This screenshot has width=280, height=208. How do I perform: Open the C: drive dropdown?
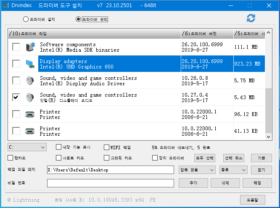tap(27, 147)
